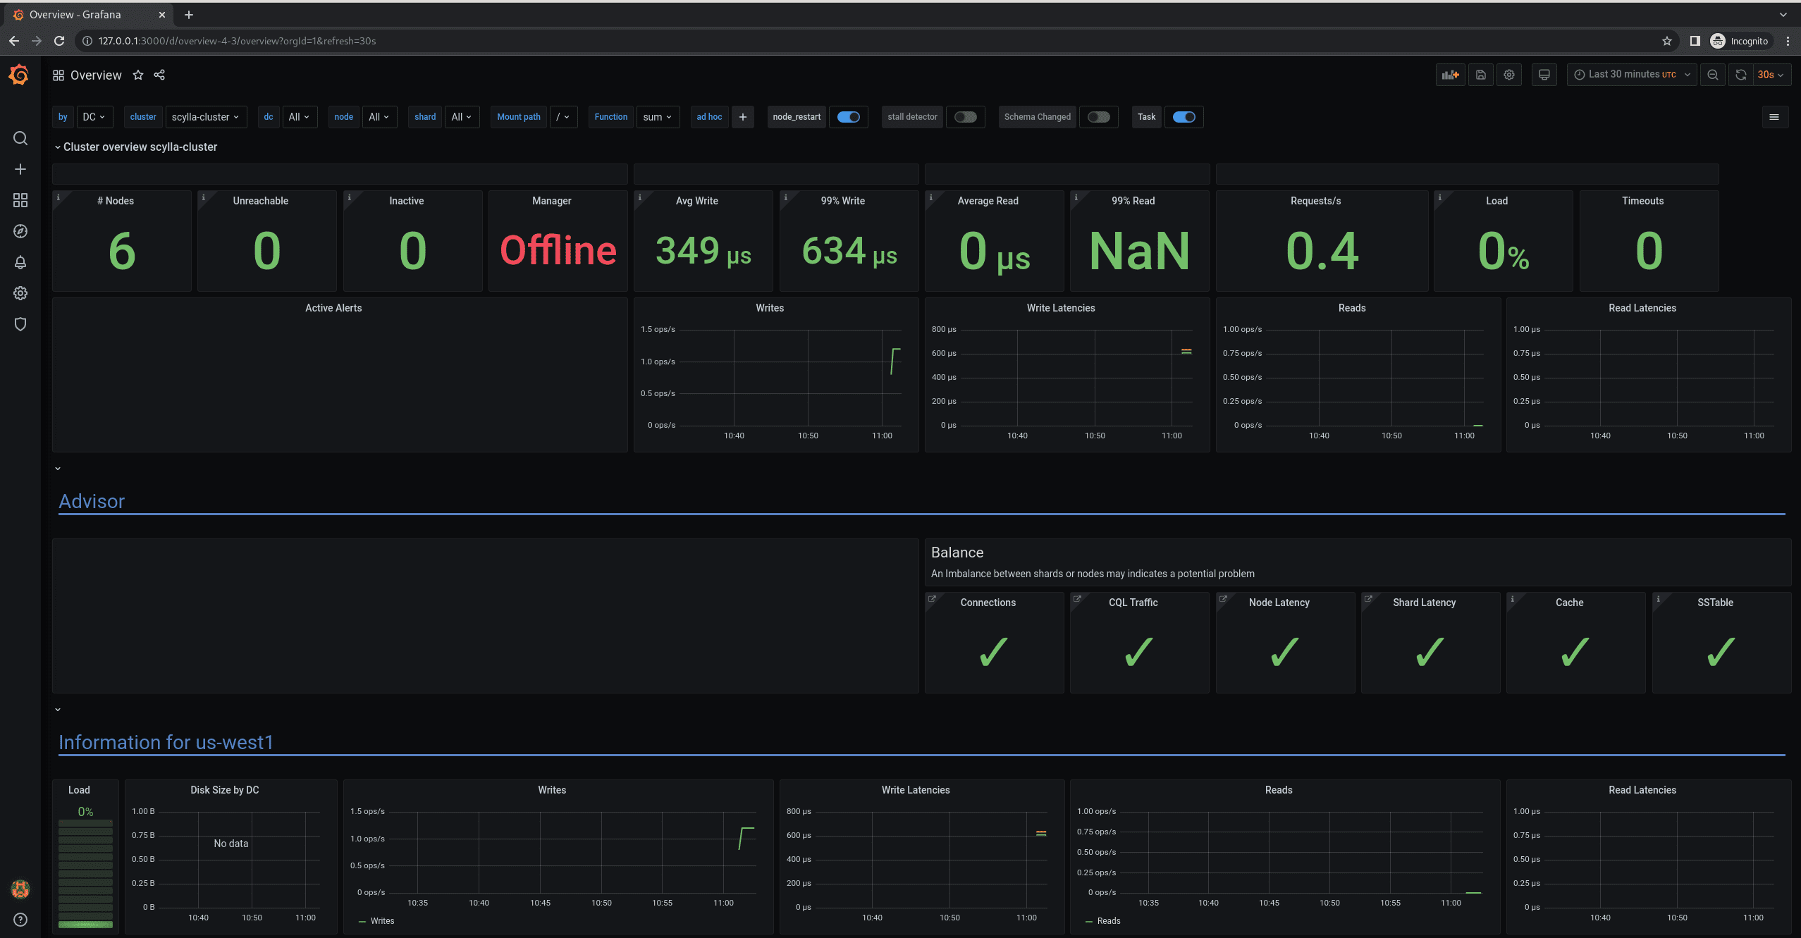Bookmark this page in the browser
The height and width of the screenshot is (938, 1801).
[x=1667, y=41]
